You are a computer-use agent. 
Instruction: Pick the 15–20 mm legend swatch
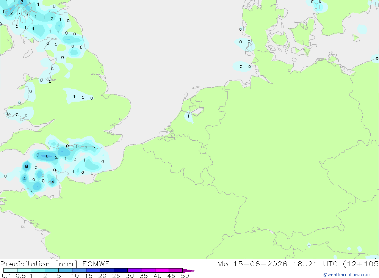pos(93,270)
